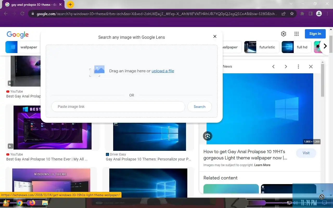Click preview panel scrollbar thumb
The width and height of the screenshot is (333, 208).
323,80
